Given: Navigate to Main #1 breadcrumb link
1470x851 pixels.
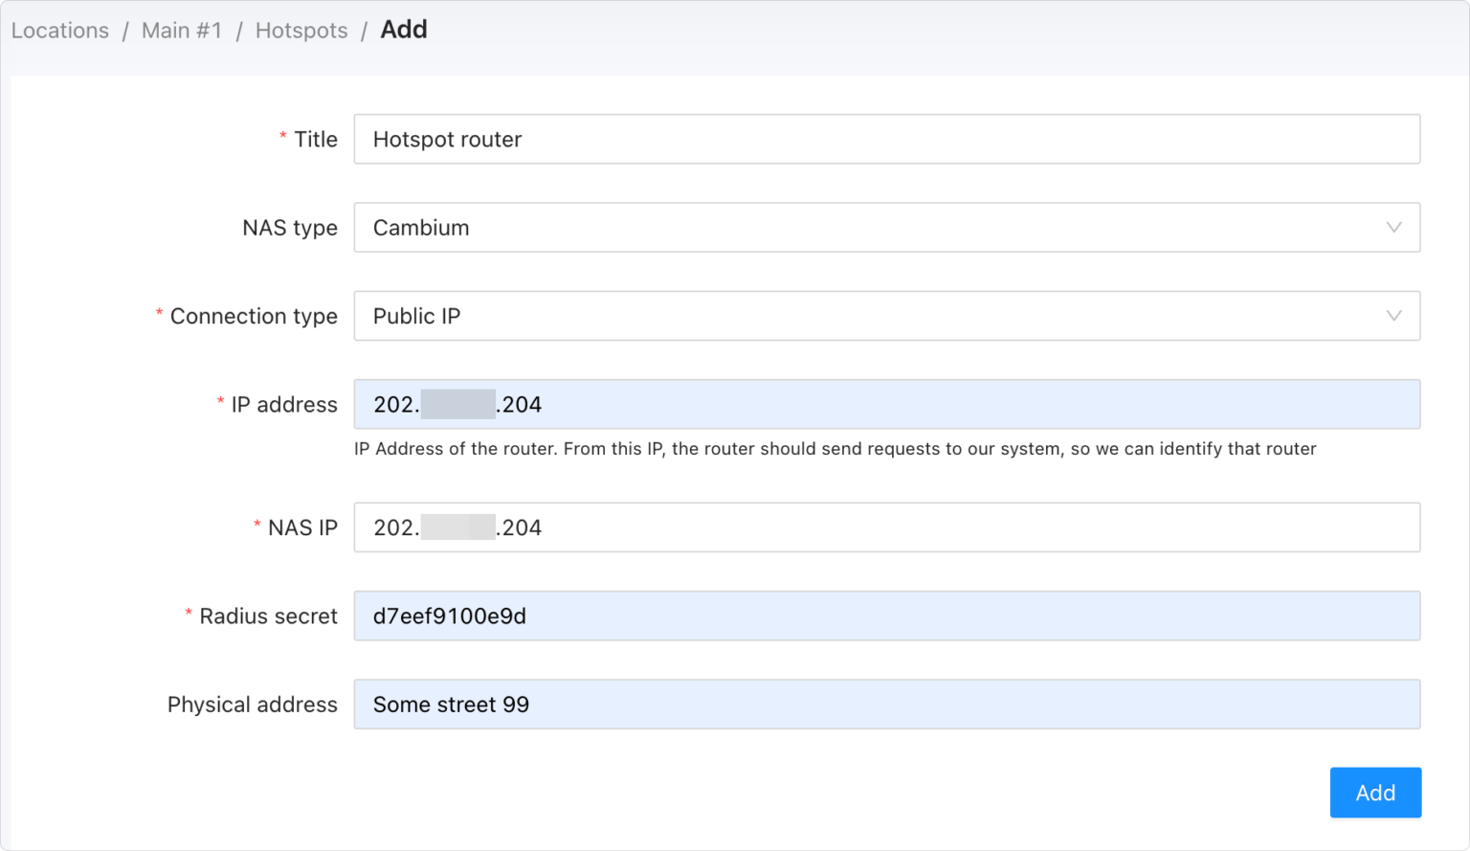Looking at the screenshot, I should (x=182, y=31).
